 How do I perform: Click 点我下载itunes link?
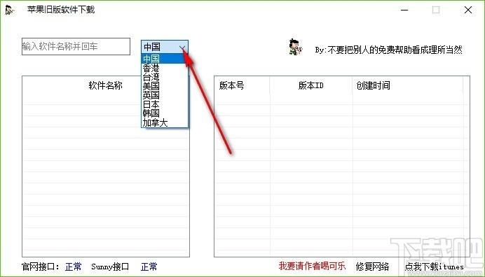[435, 267]
